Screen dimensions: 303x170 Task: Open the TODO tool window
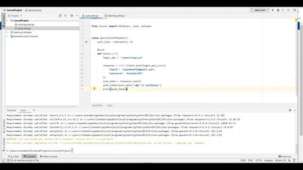click(14, 156)
